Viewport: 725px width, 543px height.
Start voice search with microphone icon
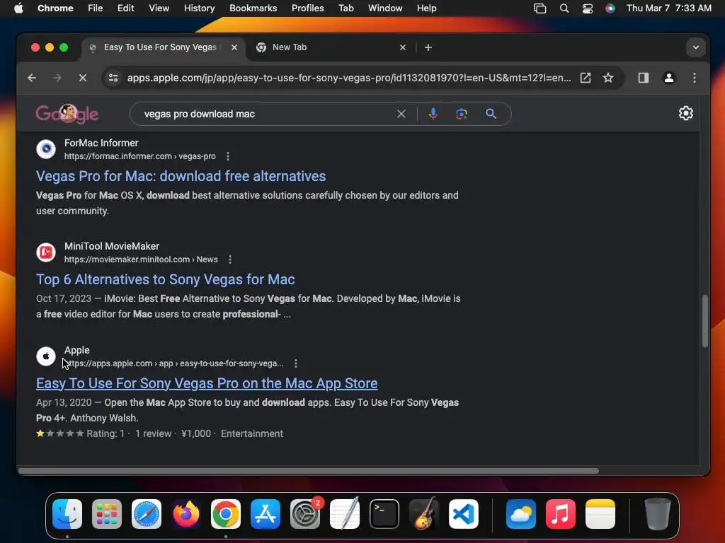433,114
